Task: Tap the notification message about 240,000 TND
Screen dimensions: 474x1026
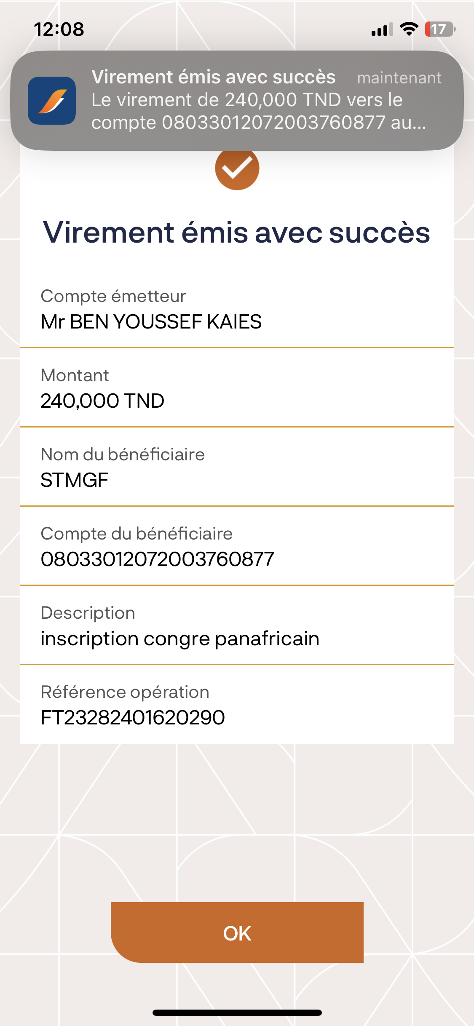Action: tap(259, 111)
